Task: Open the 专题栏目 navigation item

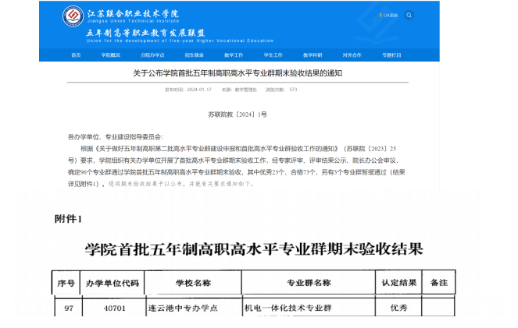Action: click(x=391, y=55)
